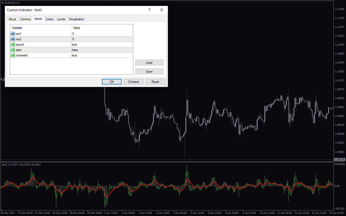The image size is (346, 216).
Task: Select the Inputs tab
Action: coord(38,19)
